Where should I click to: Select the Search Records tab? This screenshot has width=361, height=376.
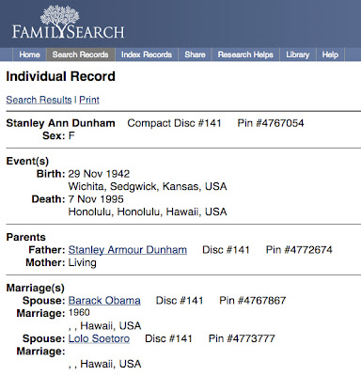(81, 55)
